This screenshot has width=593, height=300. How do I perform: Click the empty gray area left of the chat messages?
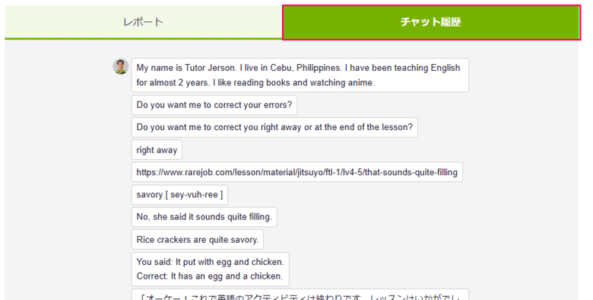click(x=59, y=171)
